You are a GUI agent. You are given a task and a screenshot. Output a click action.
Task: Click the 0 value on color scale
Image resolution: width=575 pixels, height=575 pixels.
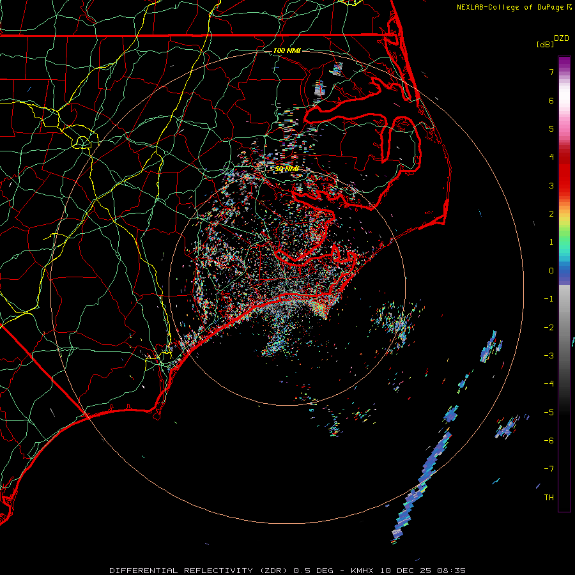(551, 271)
